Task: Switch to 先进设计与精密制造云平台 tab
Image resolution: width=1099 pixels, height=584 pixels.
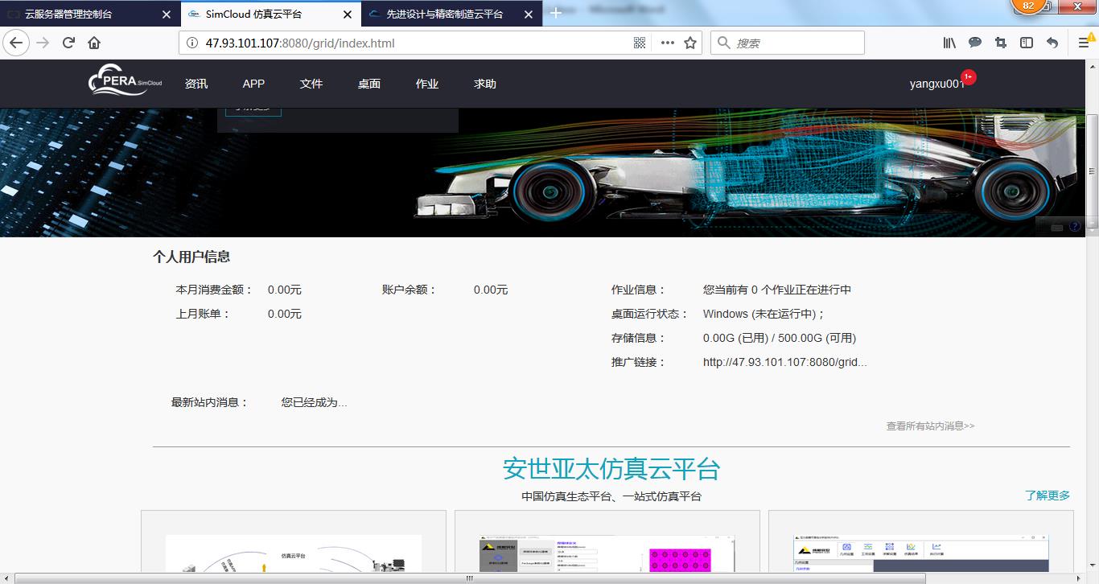Action: pos(451,14)
